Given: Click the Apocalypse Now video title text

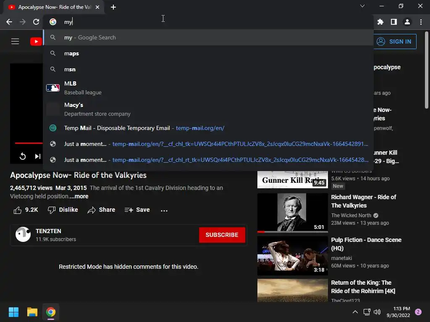Looking at the screenshot, I should (x=78, y=175).
